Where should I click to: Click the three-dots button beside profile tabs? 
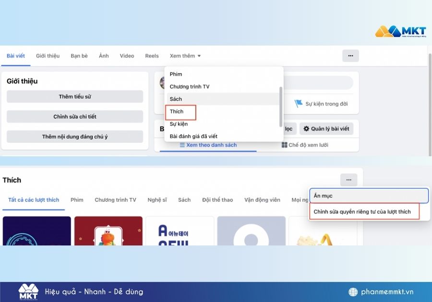coord(350,56)
